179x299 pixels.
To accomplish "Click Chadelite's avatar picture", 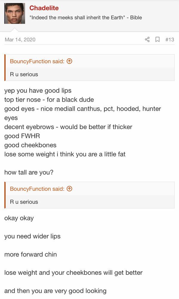I will [x=15, y=13].
